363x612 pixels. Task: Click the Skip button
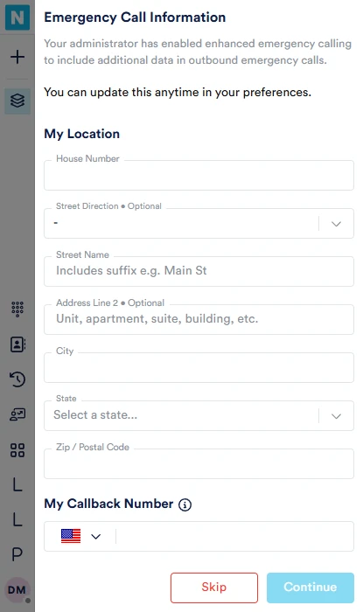coord(214,588)
